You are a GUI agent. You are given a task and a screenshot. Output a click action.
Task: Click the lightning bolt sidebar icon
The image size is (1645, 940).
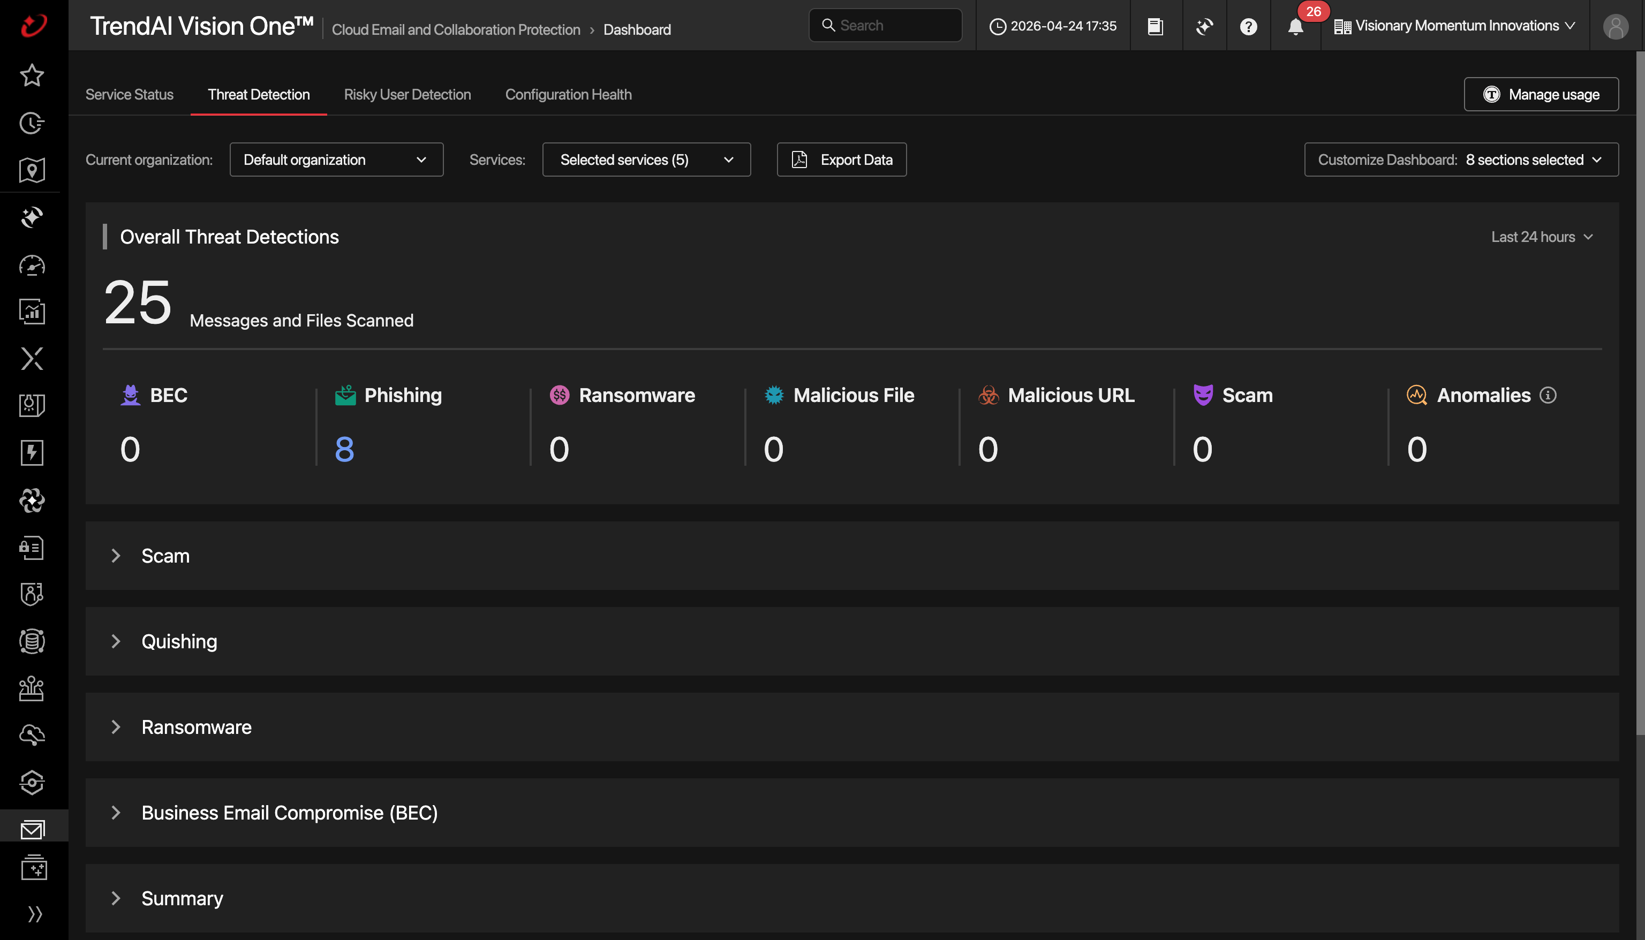click(x=32, y=452)
